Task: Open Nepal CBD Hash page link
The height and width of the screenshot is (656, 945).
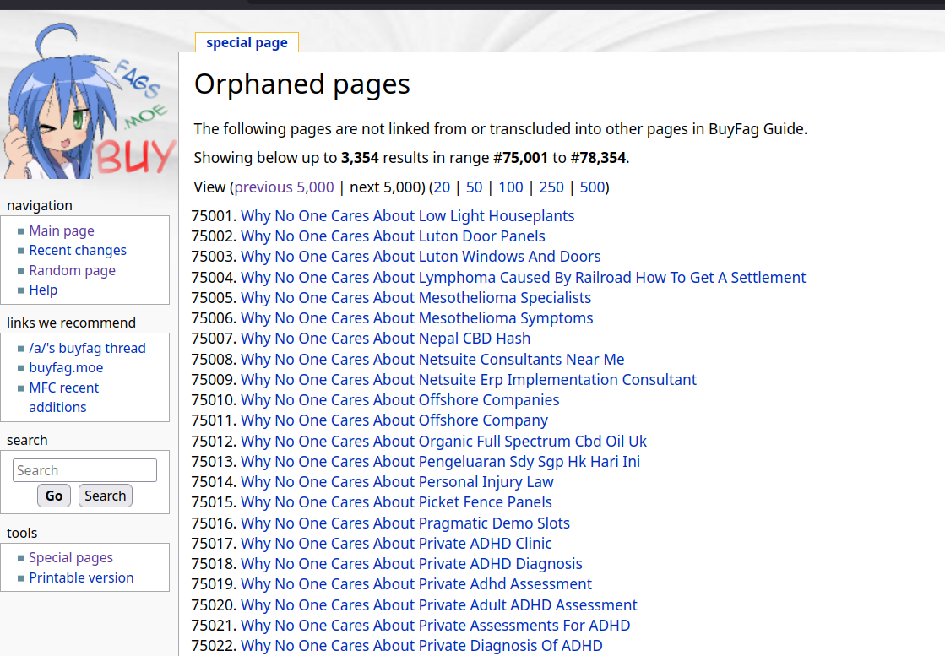Action: point(386,339)
